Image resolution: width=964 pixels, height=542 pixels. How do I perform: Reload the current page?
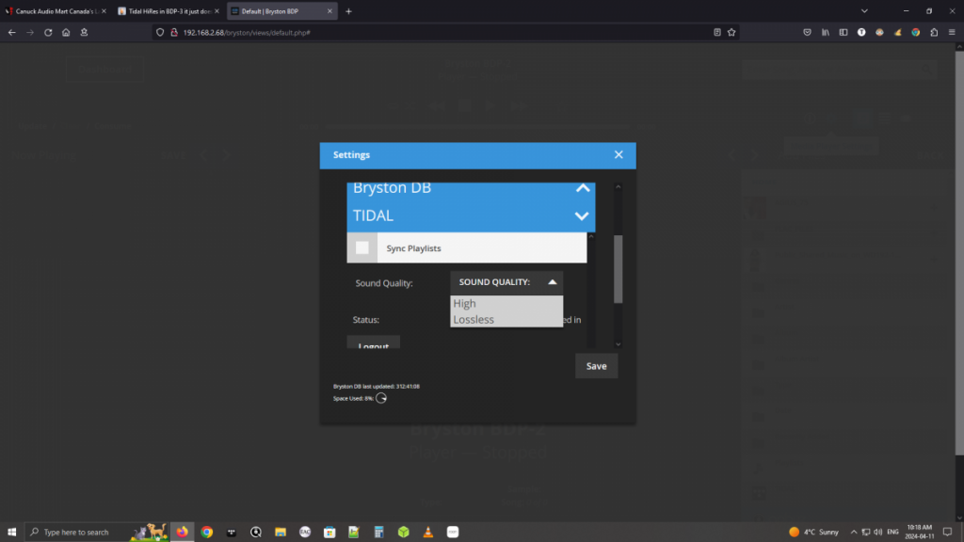tap(48, 33)
